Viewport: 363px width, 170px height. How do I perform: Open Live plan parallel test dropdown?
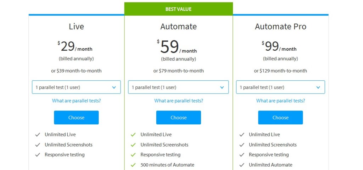[76, 87]
